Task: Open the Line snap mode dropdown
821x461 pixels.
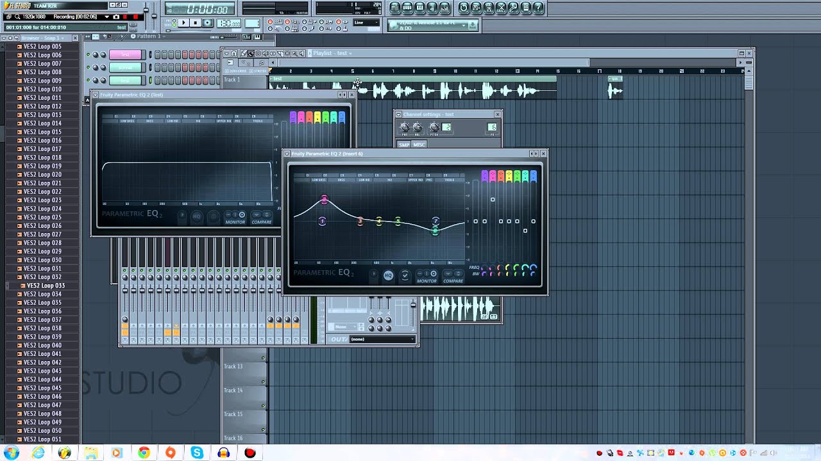Action: click(x=366, y=23)
